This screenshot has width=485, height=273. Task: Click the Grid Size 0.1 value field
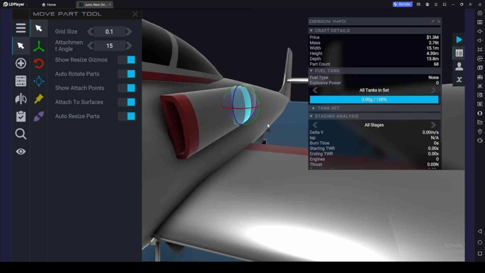pos(109,32)
